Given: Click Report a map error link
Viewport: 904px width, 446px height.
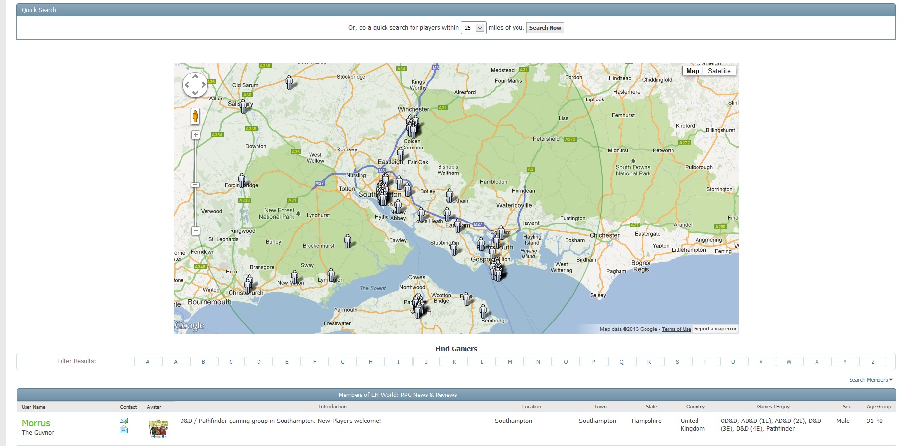Looking at the screenshot, I should 715,329.
